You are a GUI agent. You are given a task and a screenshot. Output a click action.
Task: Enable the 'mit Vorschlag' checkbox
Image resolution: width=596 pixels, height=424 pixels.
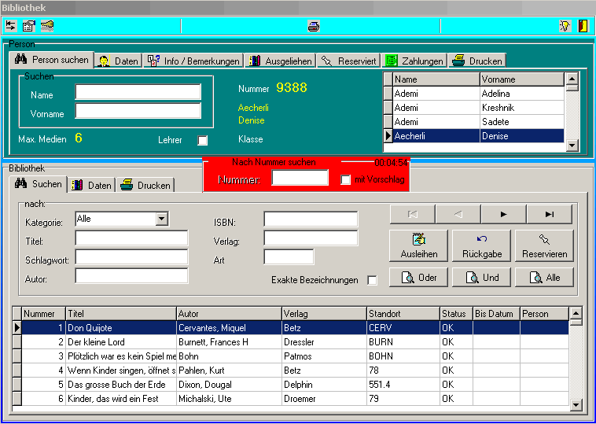click(x=346, y=180)
